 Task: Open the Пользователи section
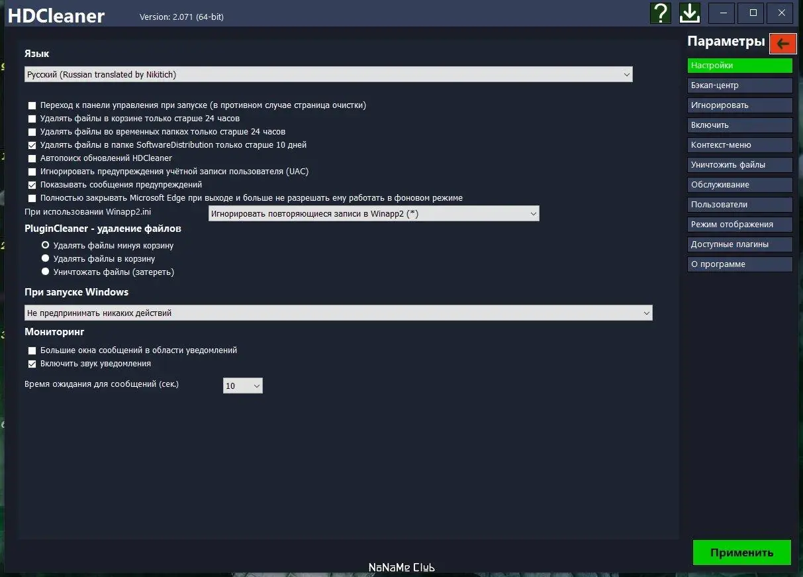[740, 205]
